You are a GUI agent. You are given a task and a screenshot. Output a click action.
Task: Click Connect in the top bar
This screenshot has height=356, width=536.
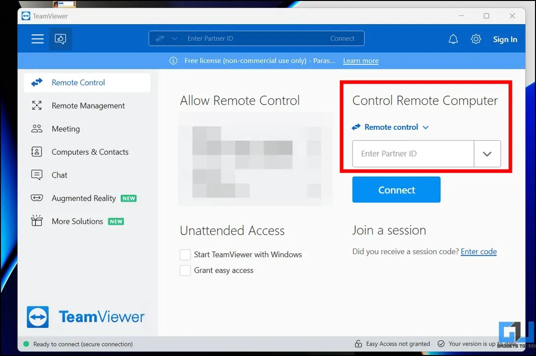[x=342, y=39]
